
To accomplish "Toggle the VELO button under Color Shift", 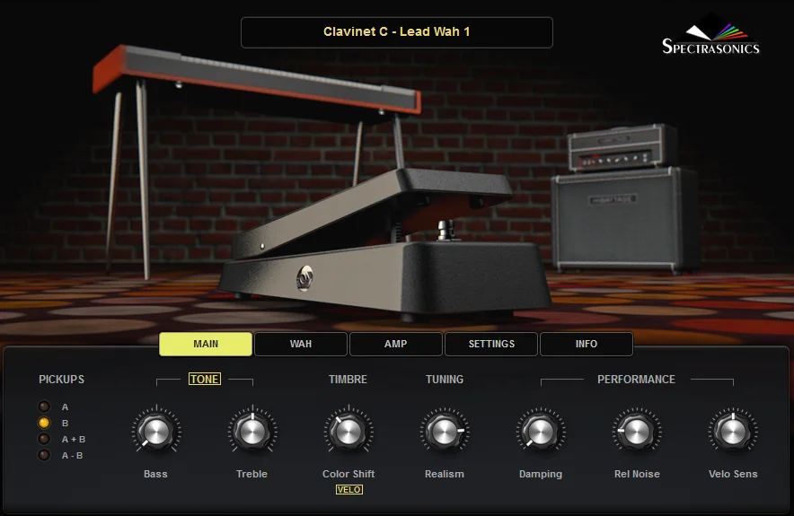I will tap(348, 489).
